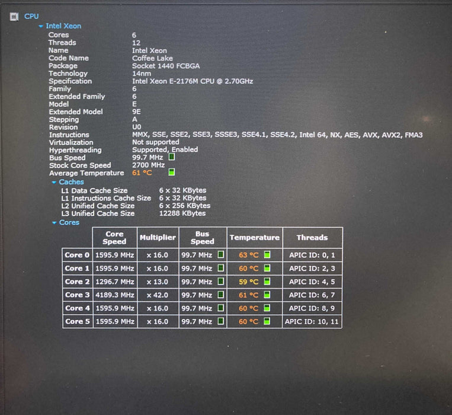Select the Threads column header
The image size is (452, 415).
(312, 238)
